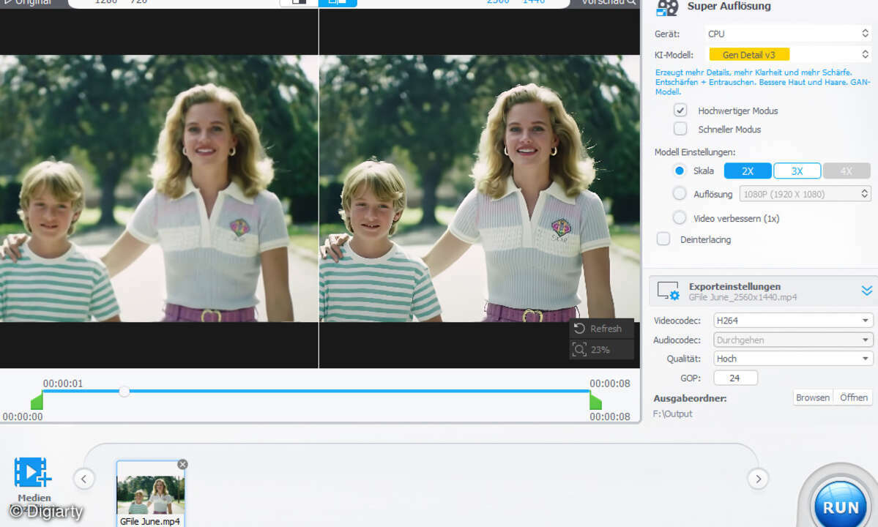The height and width of the screenshot is (527, 878).
Task: Click the 00:00:01 timeline timestamp
Action: pos(63,384)
